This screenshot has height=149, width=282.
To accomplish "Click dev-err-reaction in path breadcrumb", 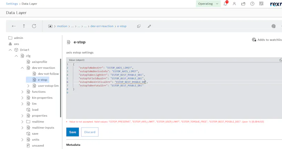I will click(102, 26).
